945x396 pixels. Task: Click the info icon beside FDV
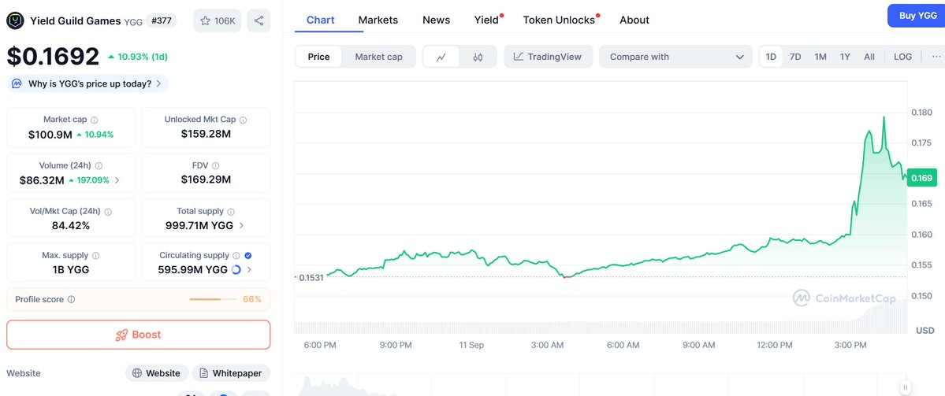point(216,165)
